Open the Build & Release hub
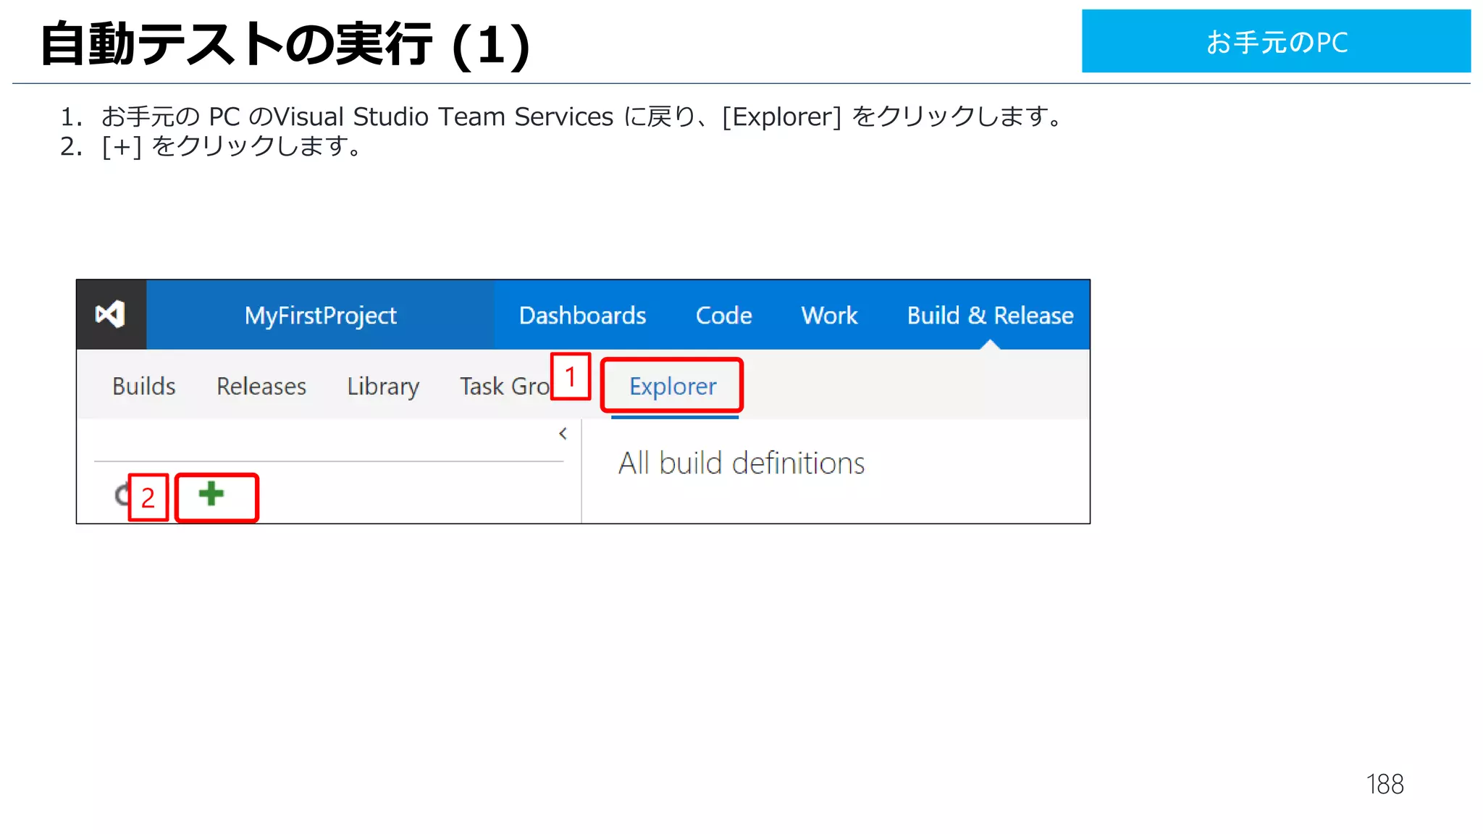The image size is (1483, 834). point(990,316)
